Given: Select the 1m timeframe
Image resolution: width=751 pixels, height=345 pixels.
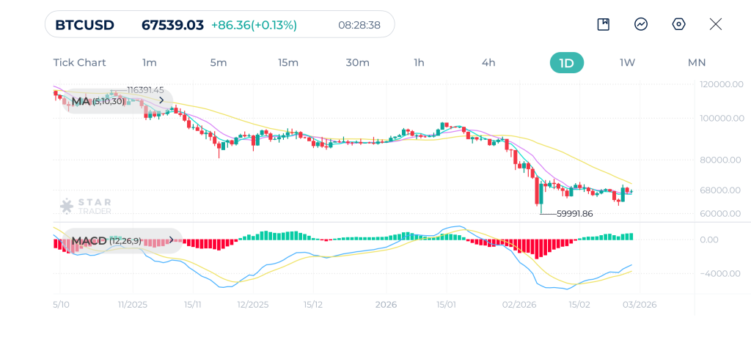Looking at the screenshot, I should pos(149,62).
